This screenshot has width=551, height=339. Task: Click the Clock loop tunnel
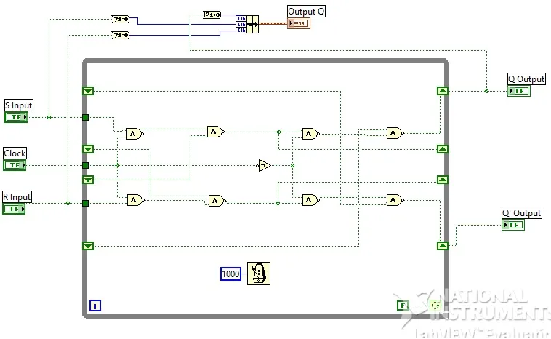[x=85, y=165]
